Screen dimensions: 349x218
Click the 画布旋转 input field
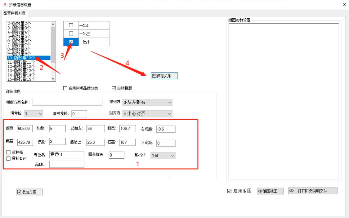point(116,155)
